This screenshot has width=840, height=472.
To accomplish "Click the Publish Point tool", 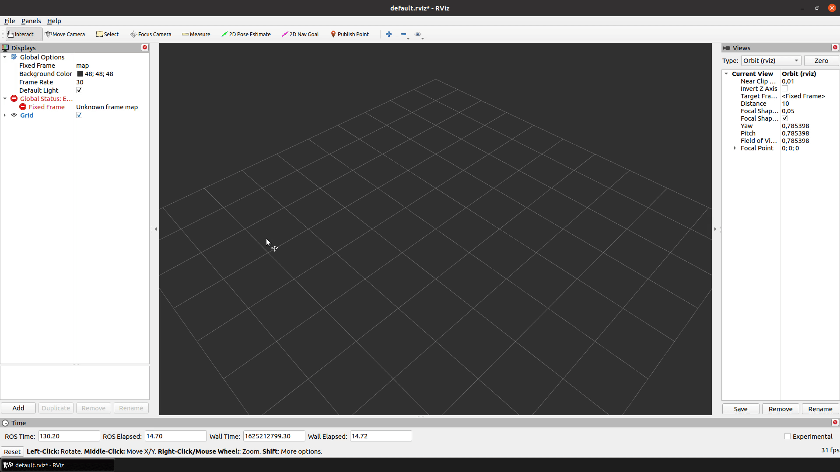I will (x=350, y=34).
